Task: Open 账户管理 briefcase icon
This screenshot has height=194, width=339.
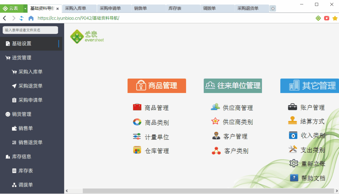Action: click(293, 107)
